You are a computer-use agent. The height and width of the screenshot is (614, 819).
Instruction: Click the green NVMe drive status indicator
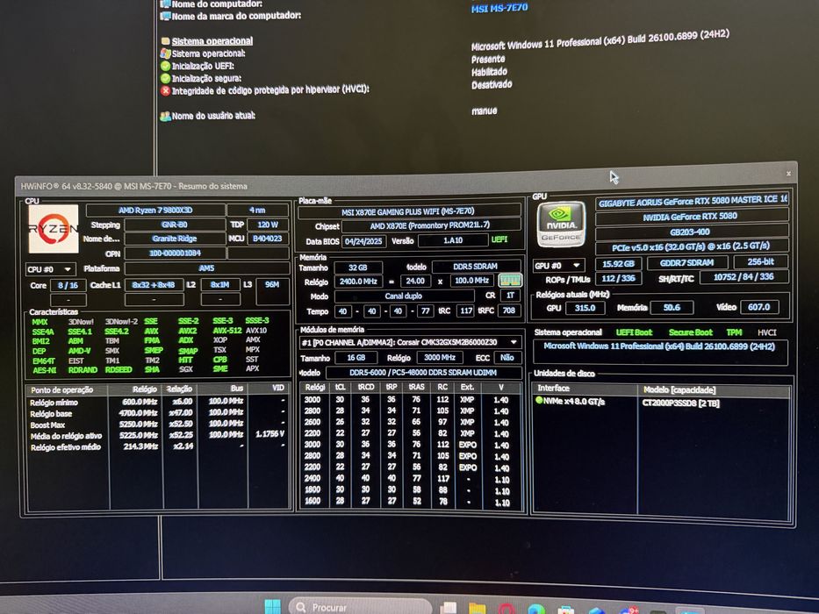539,401
